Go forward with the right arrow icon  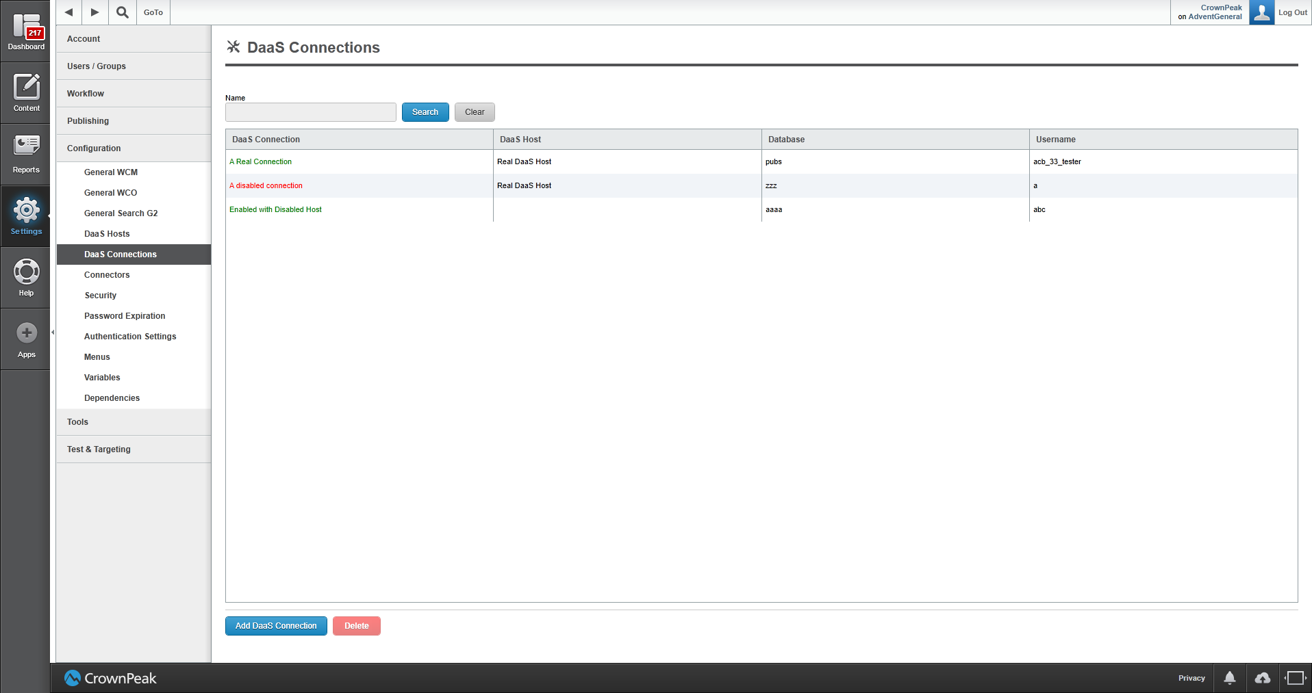95,12
